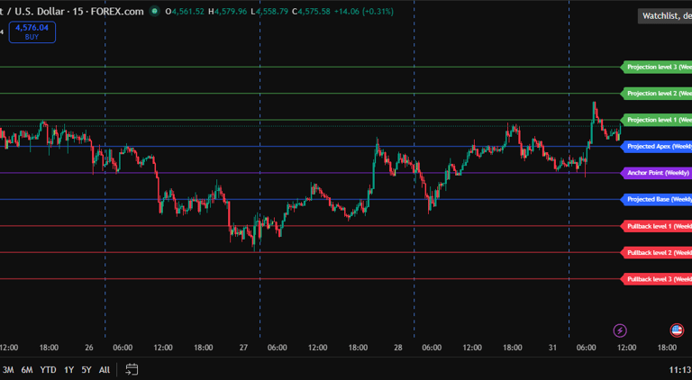Viewport: 692px width, 380px height.
Task: Open the go-to-date calendar icon
Action: pos(132,369)
